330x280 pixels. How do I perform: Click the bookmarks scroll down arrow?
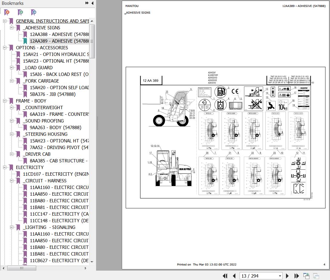92,262
